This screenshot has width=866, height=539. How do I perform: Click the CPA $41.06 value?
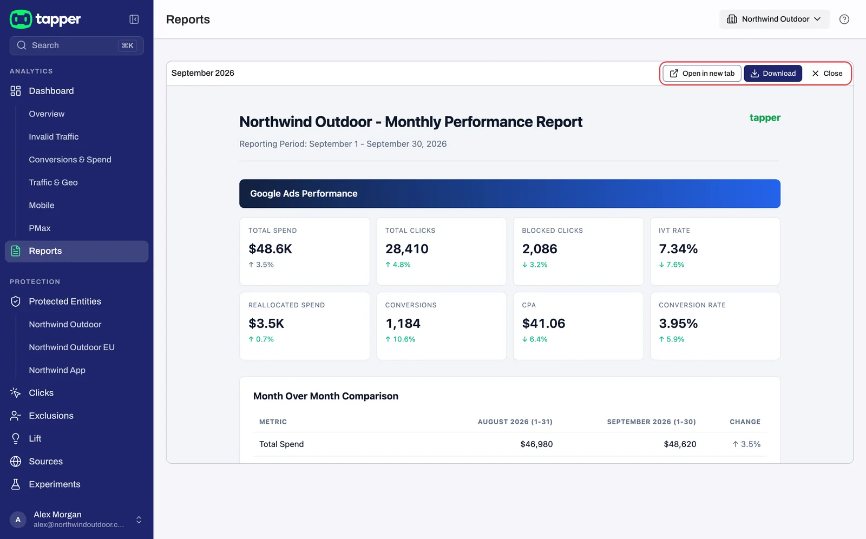click(543, 324)
